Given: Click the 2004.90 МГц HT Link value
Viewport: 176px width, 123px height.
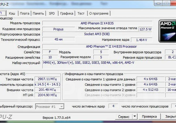Looking at the screenshot, I should point(47,95).
